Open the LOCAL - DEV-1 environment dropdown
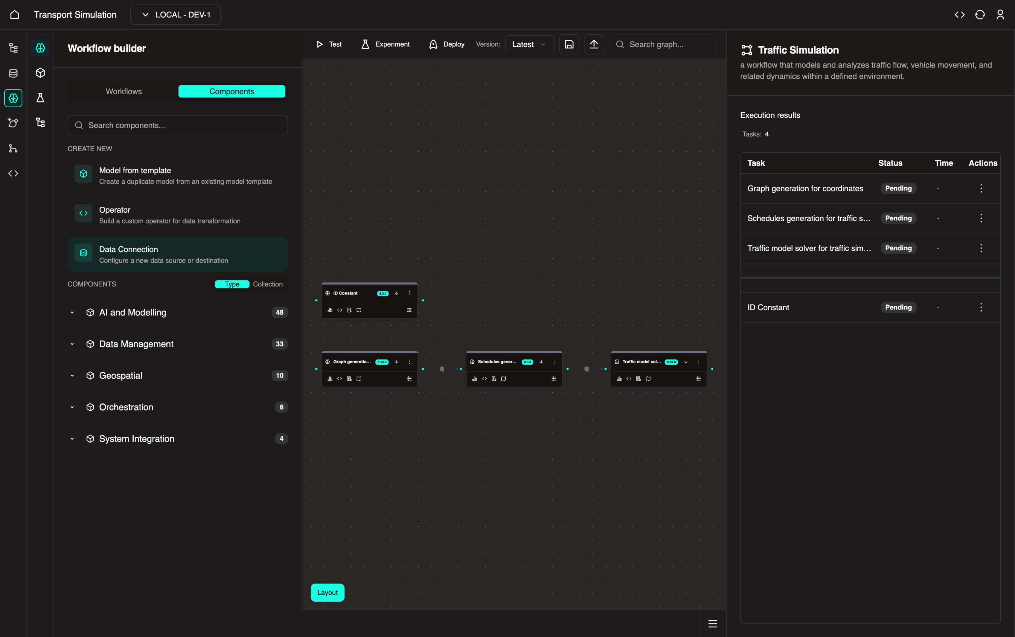The image size is (1015, 637). click(175, 15)
